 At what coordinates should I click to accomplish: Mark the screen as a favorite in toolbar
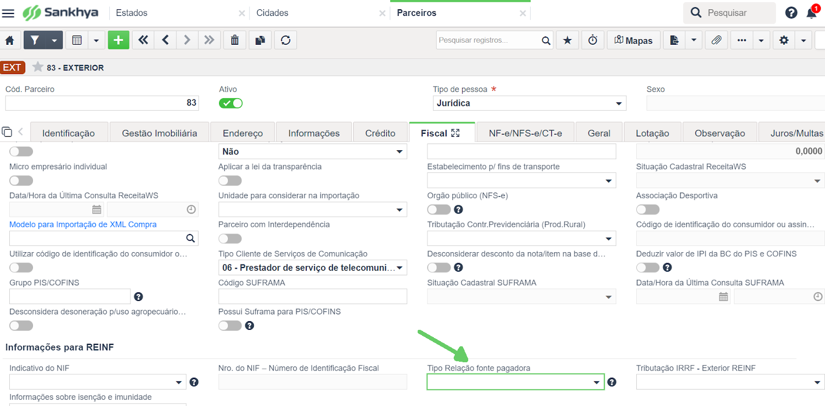(x=567, y=40)
